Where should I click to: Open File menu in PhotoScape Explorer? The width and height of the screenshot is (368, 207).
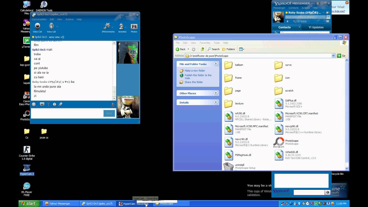point(178,43)
